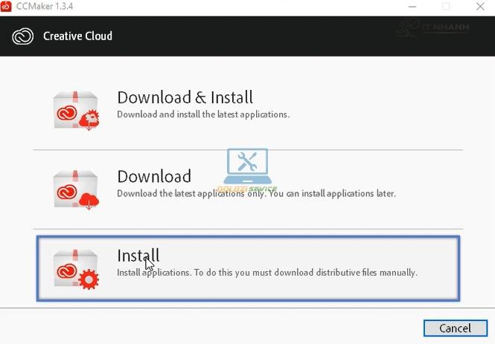Click the "Creative Cloud" header text
Image resolution: width=495 pixels, height=344 pixels.
(77, 36)
